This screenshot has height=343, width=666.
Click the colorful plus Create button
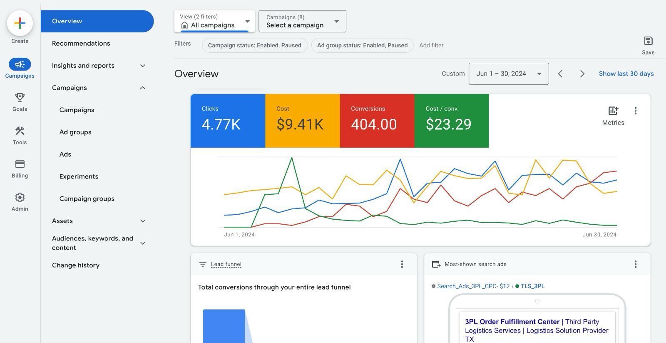(x=20, y=23)
